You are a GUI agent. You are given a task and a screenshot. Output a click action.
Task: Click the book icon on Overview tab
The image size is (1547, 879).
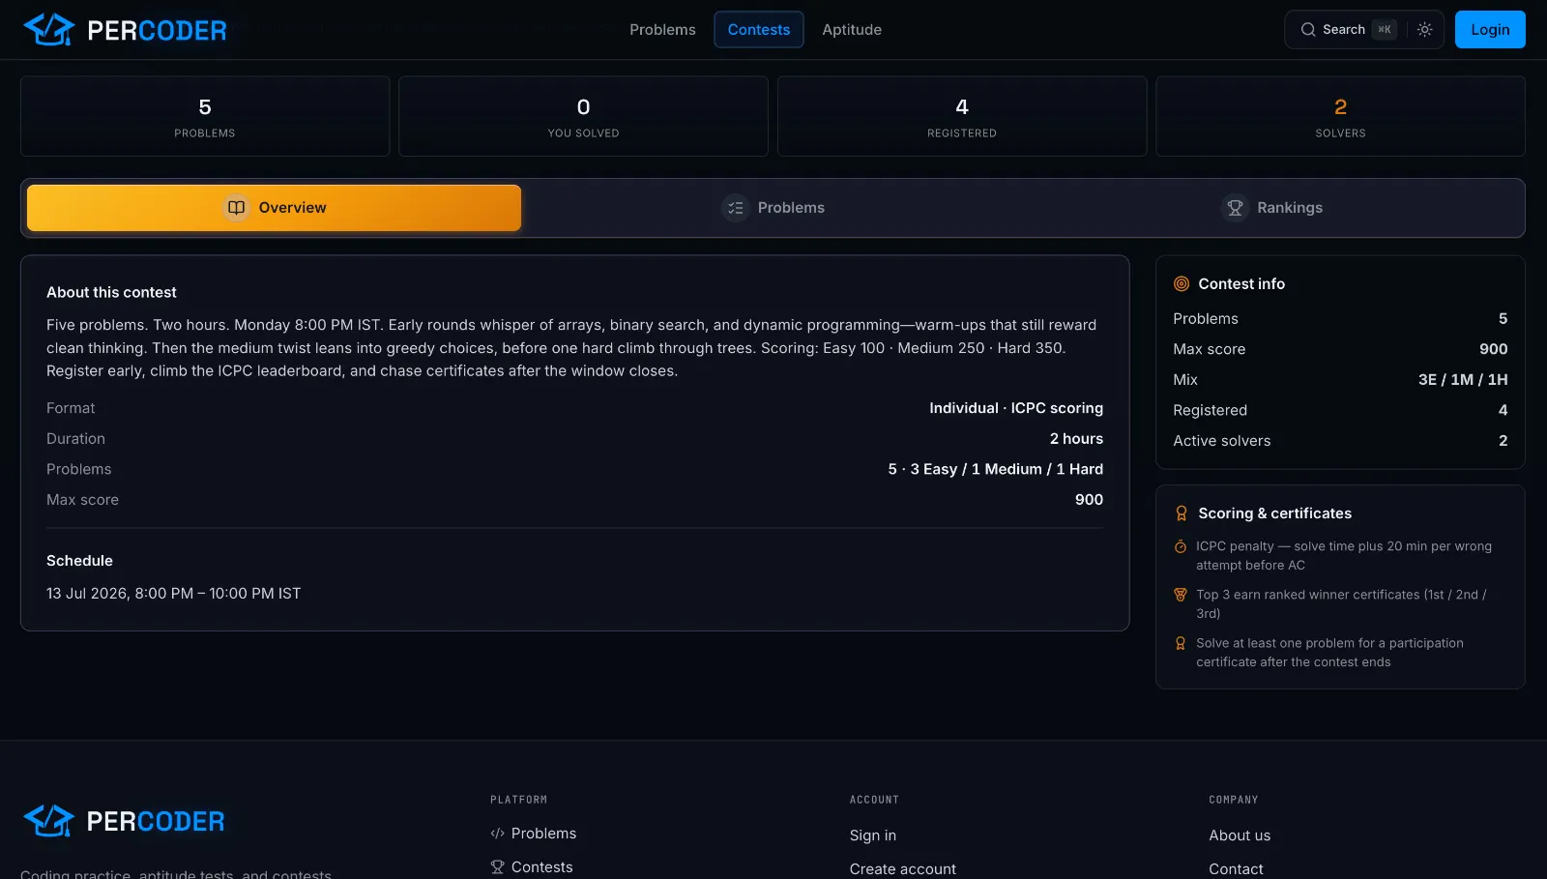(237, 208)
